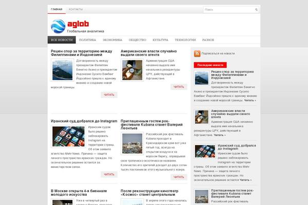Click Читать button under Instagram article
Image resolution: width=308 pixels, height=205 pixels.
109,174
